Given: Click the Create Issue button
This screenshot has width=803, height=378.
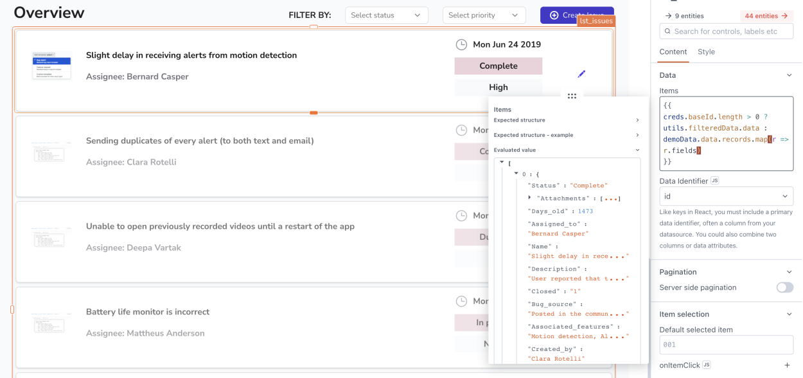Looking at the screenshot, I should (576, 15).
